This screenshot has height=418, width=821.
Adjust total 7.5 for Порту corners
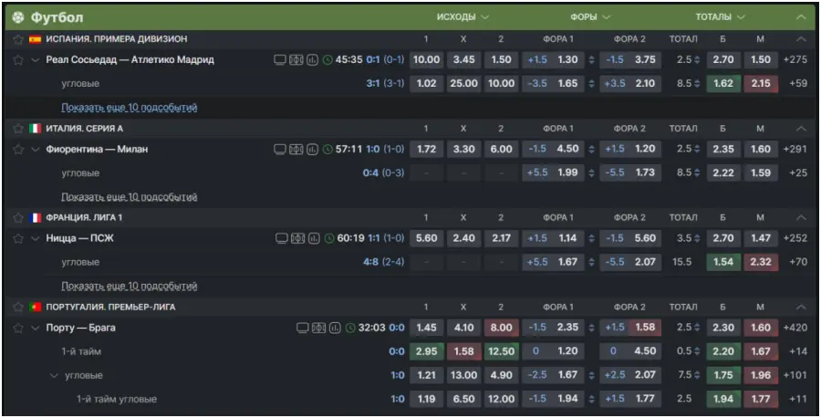[x=697, y=376]
